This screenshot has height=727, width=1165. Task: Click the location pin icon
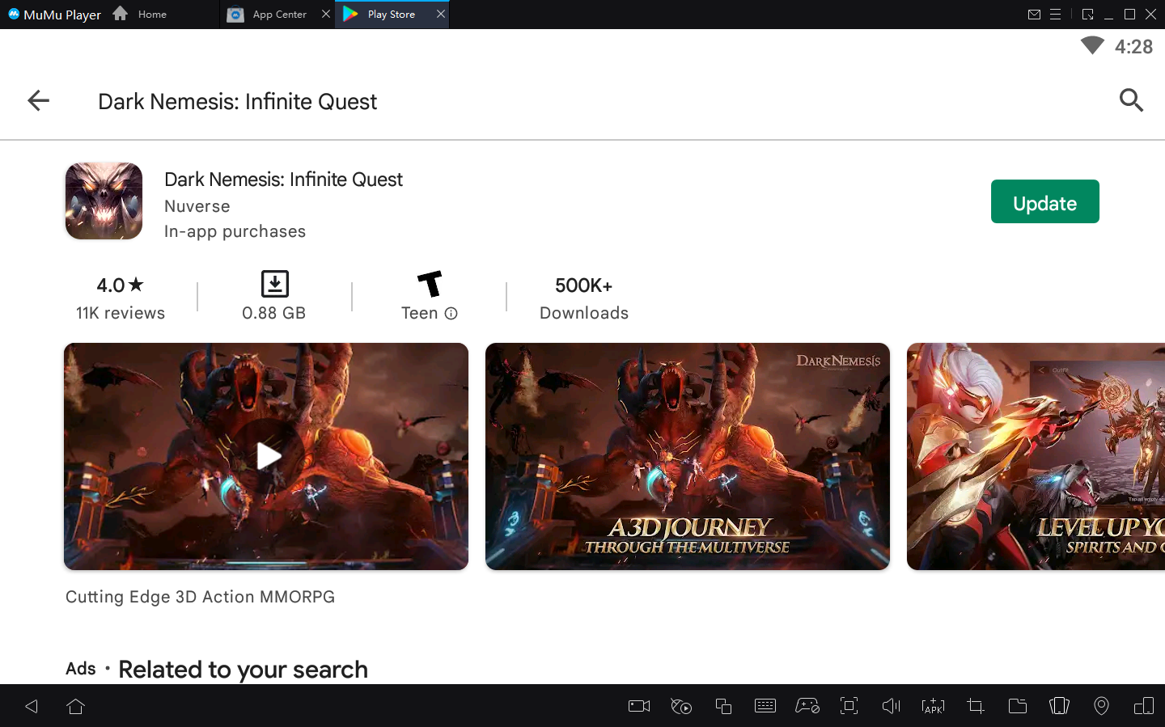coord(1101,706)
